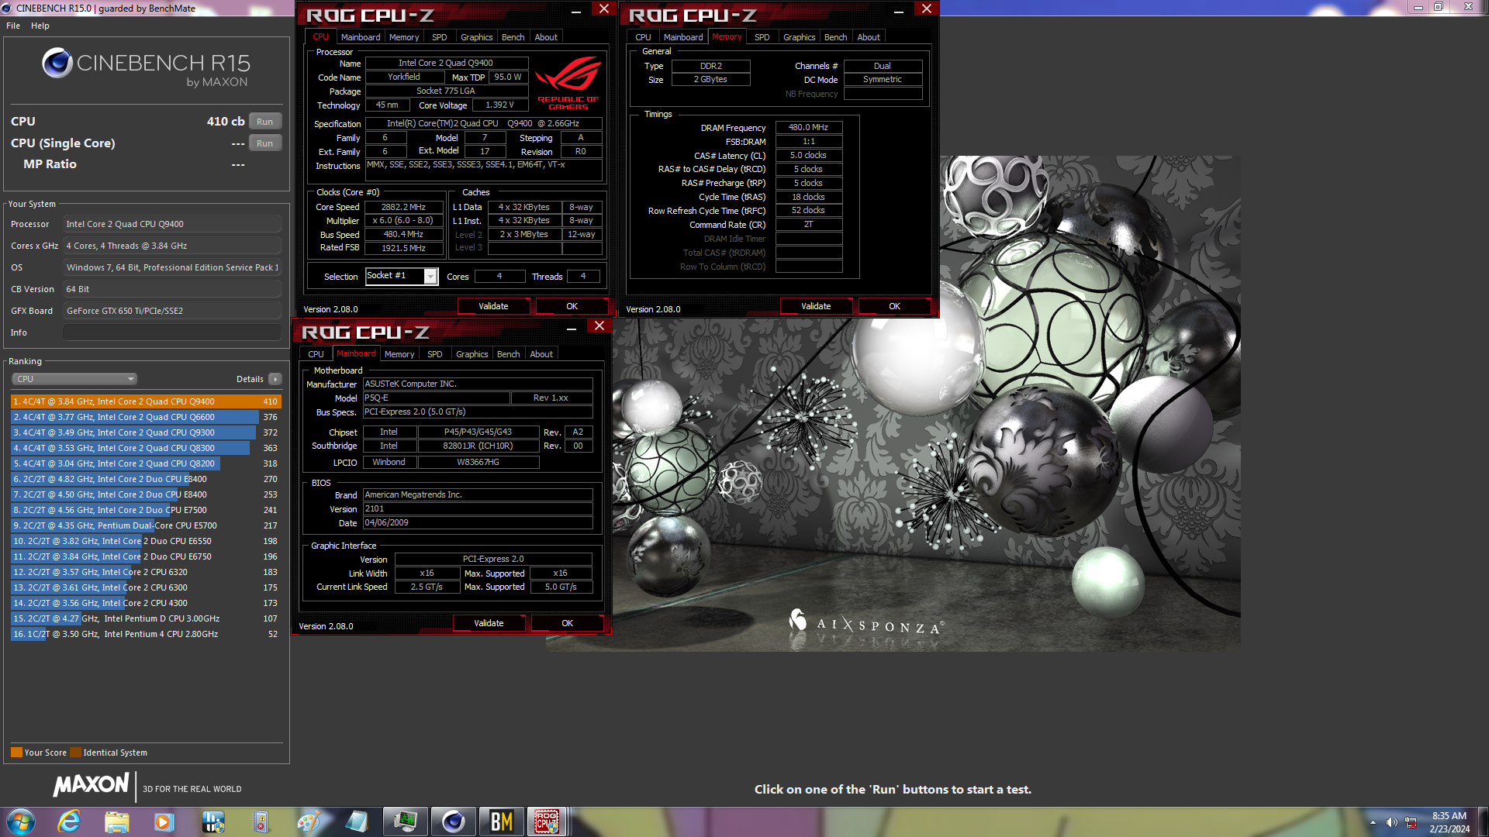
Task: Click OK in the top-left CPU-Z window
Action: (x=572, y=306)
